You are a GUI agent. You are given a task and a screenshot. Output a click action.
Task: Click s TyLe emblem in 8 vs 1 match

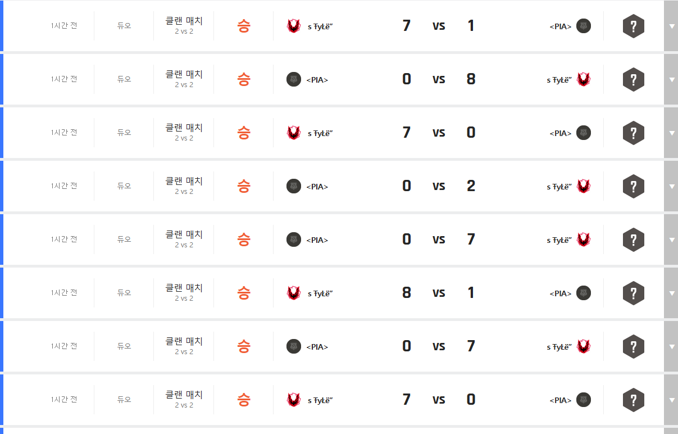(x=293, y=293)
